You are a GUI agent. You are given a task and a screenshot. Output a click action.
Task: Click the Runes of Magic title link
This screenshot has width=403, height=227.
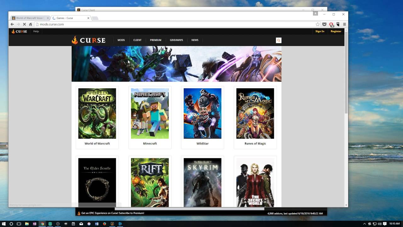pos(255,143)
